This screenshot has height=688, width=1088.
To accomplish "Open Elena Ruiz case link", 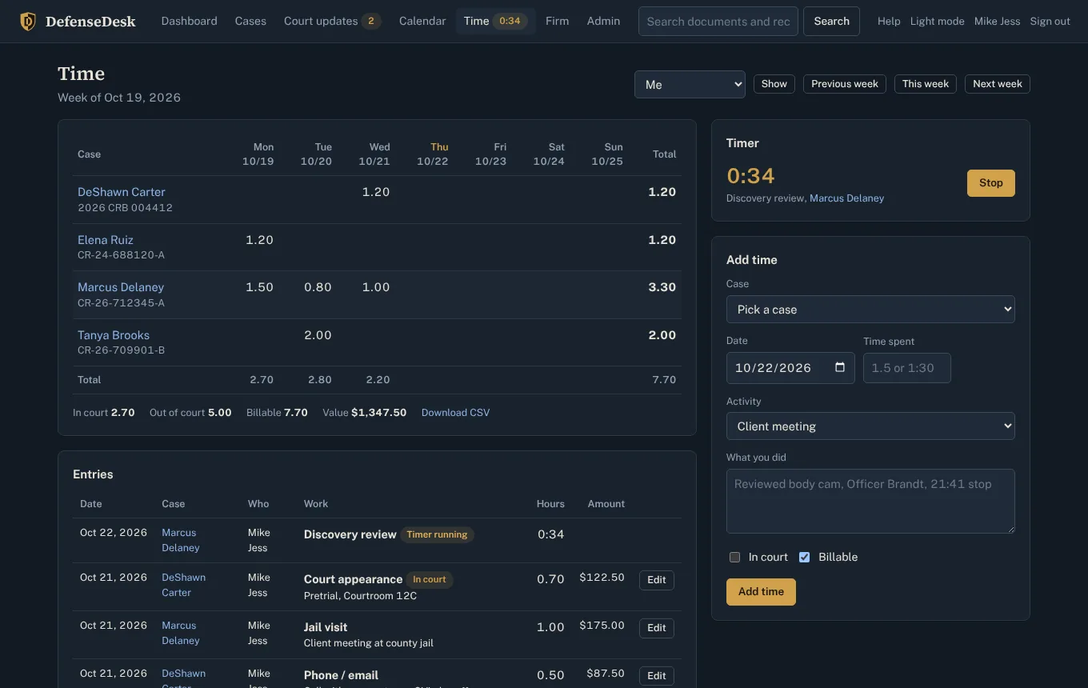I will point(106,240).
